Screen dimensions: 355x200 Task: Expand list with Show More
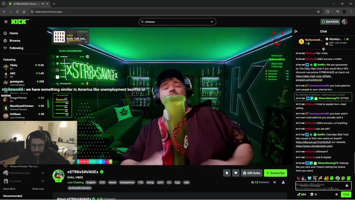[x=9, y=189]
